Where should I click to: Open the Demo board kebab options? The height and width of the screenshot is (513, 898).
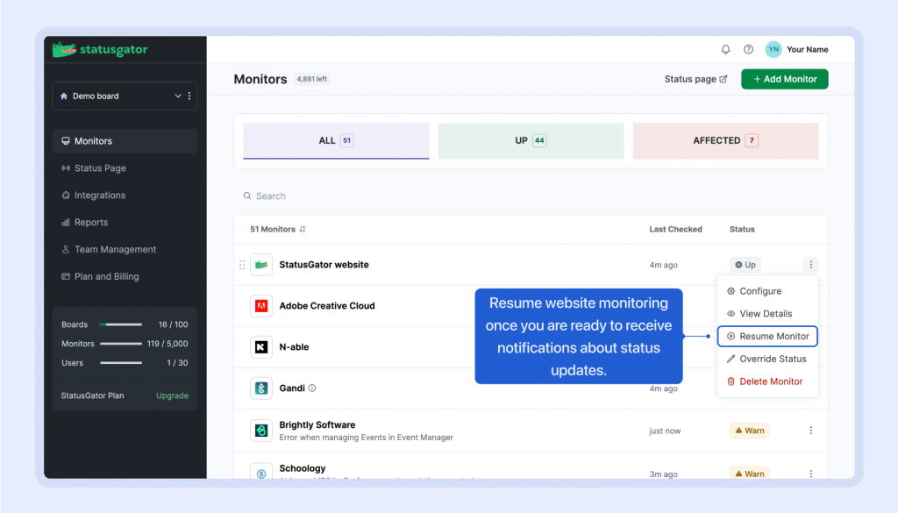189,96
